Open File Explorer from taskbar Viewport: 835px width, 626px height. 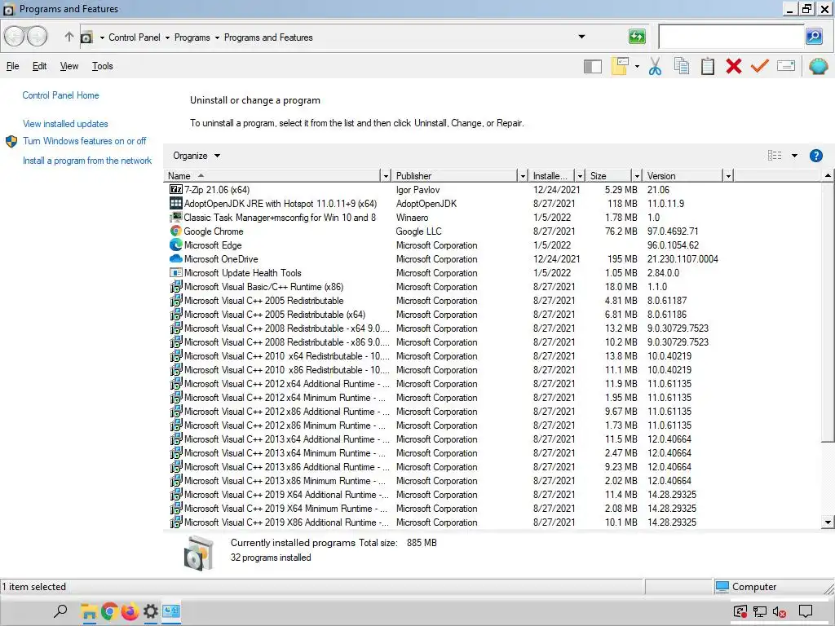(88, 612)
